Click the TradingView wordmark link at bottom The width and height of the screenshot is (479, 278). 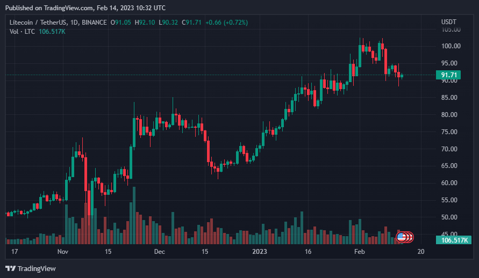(x=37, y=268)
